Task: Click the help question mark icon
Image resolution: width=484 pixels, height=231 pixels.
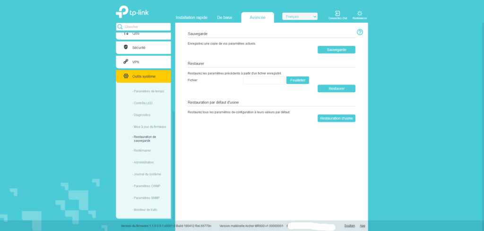Action: (x=360, y=32)
